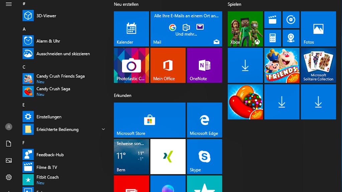Click the download tile beneath Candy Crush Friends tile
Image resolution: width=342 pixels, height=192 pixels.
point(282,102)
